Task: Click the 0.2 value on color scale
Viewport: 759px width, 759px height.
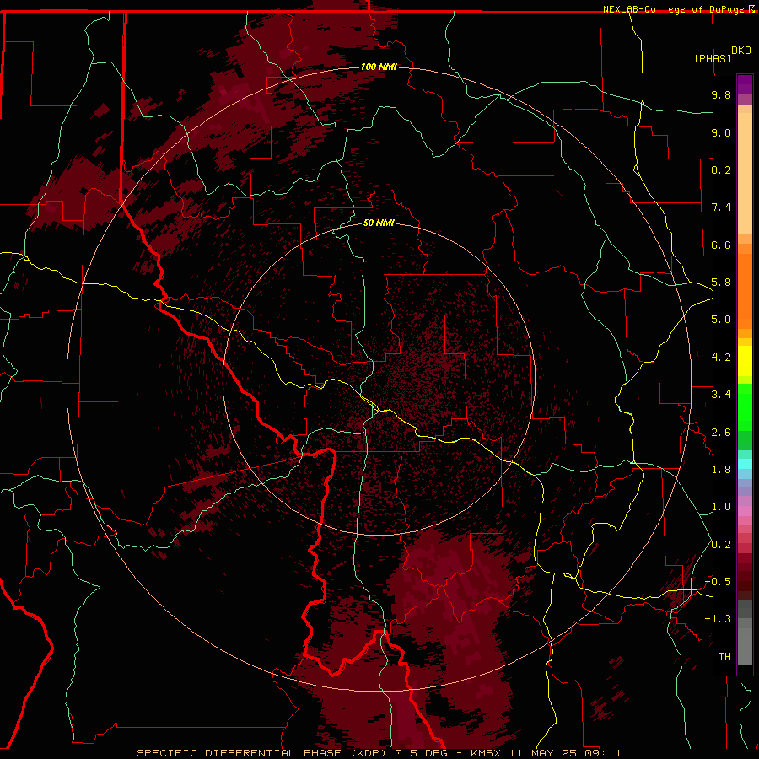Action: point(721,545)
